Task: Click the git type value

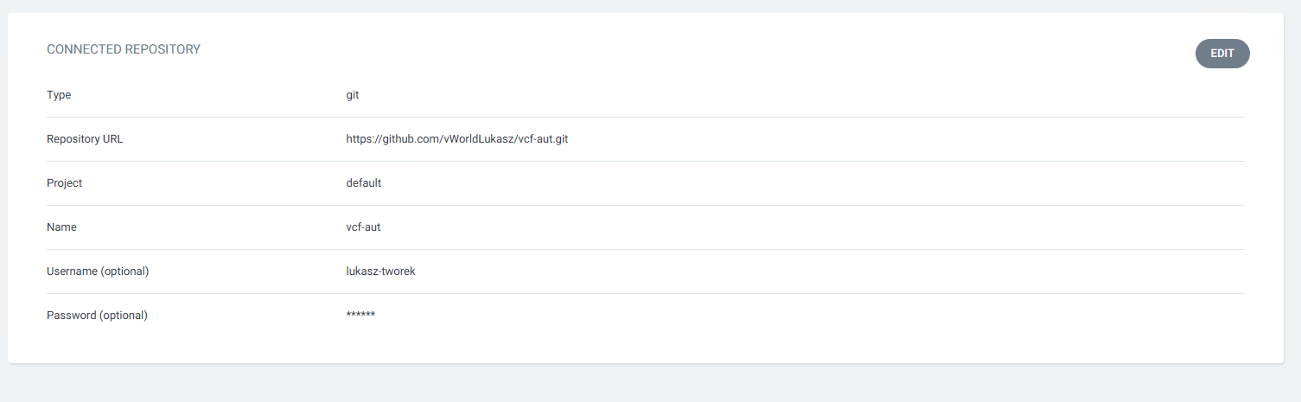Action: click(353, 95)
